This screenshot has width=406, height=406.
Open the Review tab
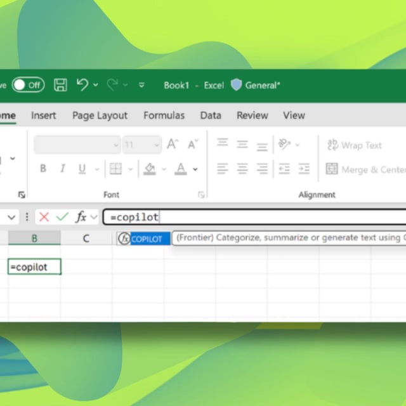252,115
